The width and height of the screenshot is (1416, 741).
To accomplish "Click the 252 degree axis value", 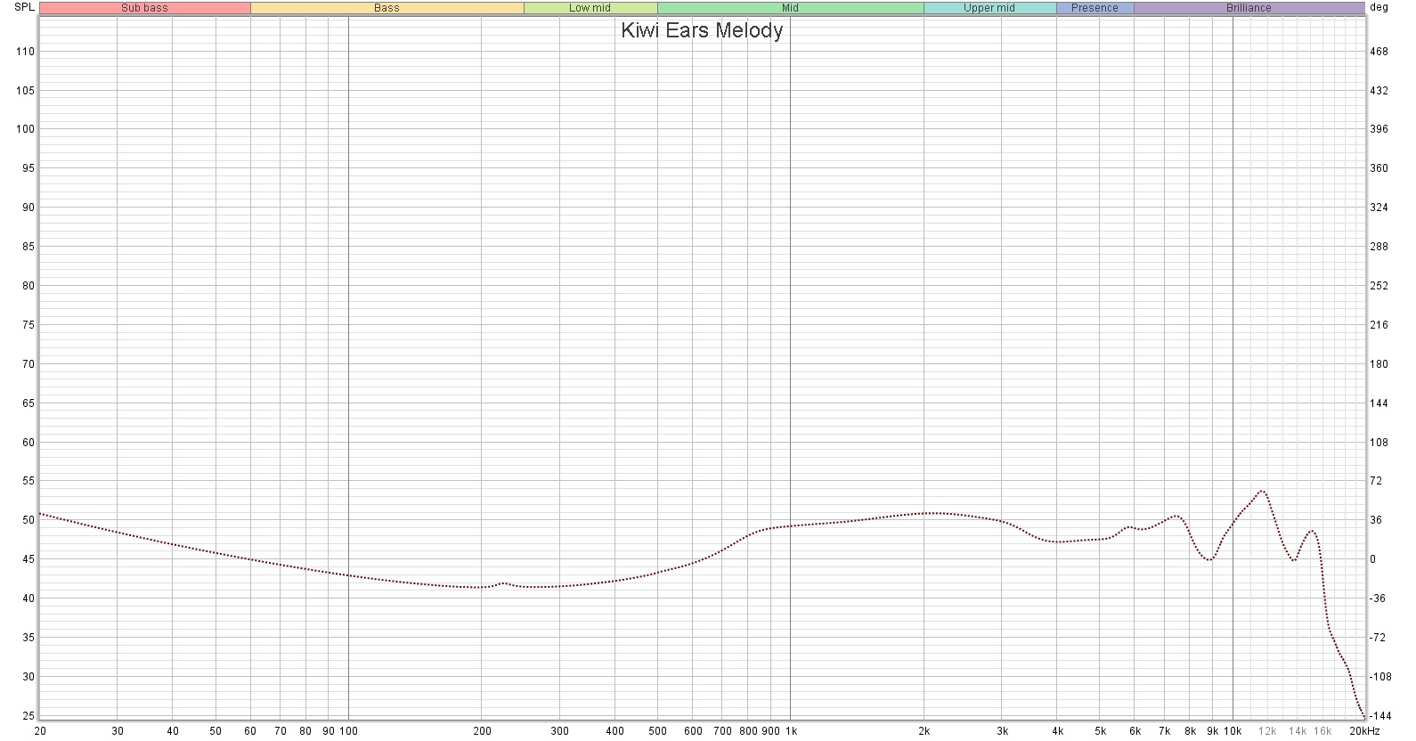I will [x=1379, y=286].
